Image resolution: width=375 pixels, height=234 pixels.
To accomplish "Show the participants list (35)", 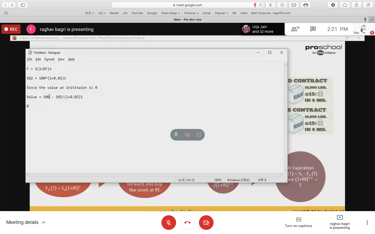I will pos(295,29).
